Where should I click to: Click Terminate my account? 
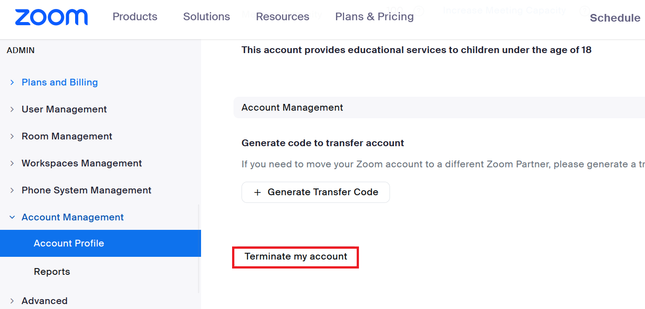tap(296, 256)
